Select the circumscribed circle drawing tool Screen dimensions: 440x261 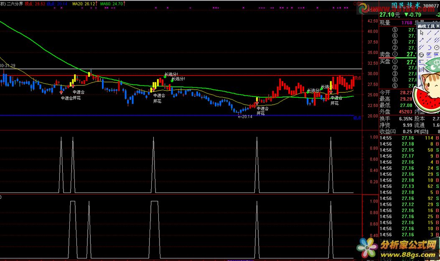421,55
